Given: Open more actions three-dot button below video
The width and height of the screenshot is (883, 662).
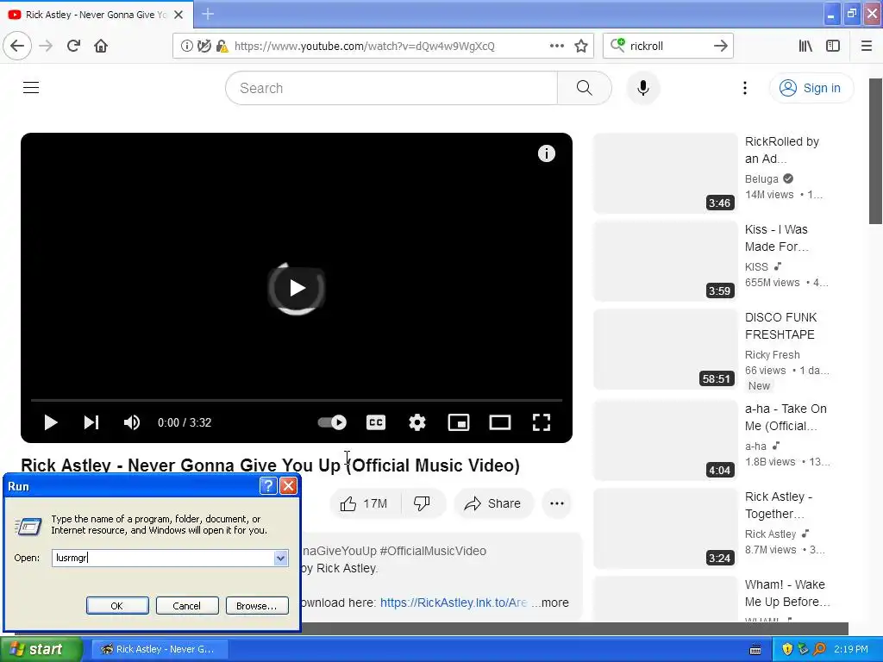Looking at the screenshot, I should point(556,503).
